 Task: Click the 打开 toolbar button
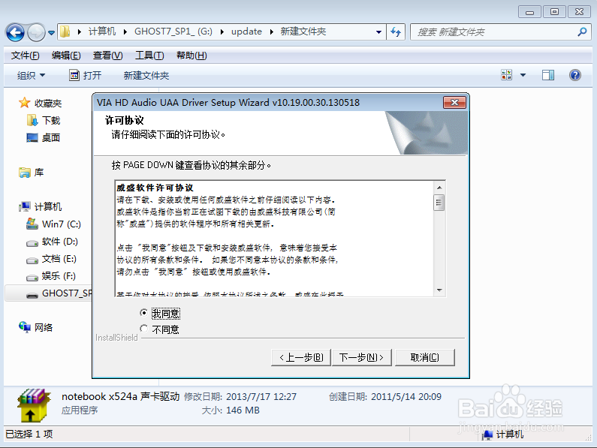(x=86, y=75)
